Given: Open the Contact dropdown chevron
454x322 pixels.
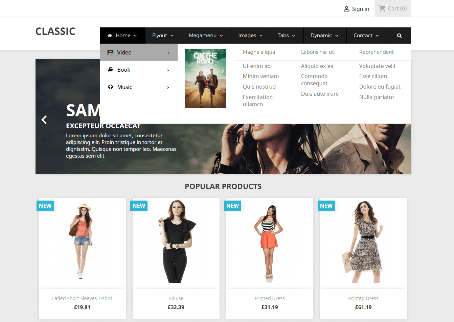Looking at the screenshot, I should 377,36.
